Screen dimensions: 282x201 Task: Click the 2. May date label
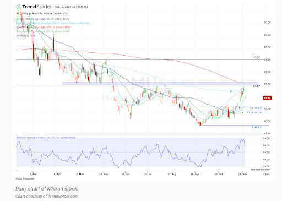[80, 174]
